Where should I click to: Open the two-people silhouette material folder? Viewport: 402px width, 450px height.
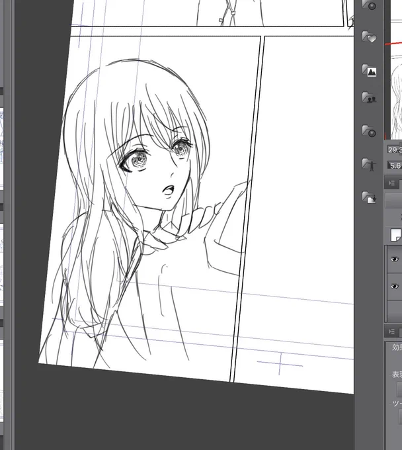tap(369, 97)
